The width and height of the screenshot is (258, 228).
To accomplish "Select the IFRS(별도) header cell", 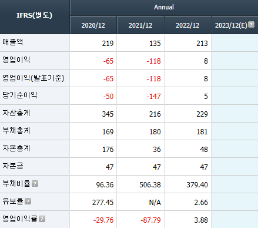I will pyautogui.click(x=35, y=17).
